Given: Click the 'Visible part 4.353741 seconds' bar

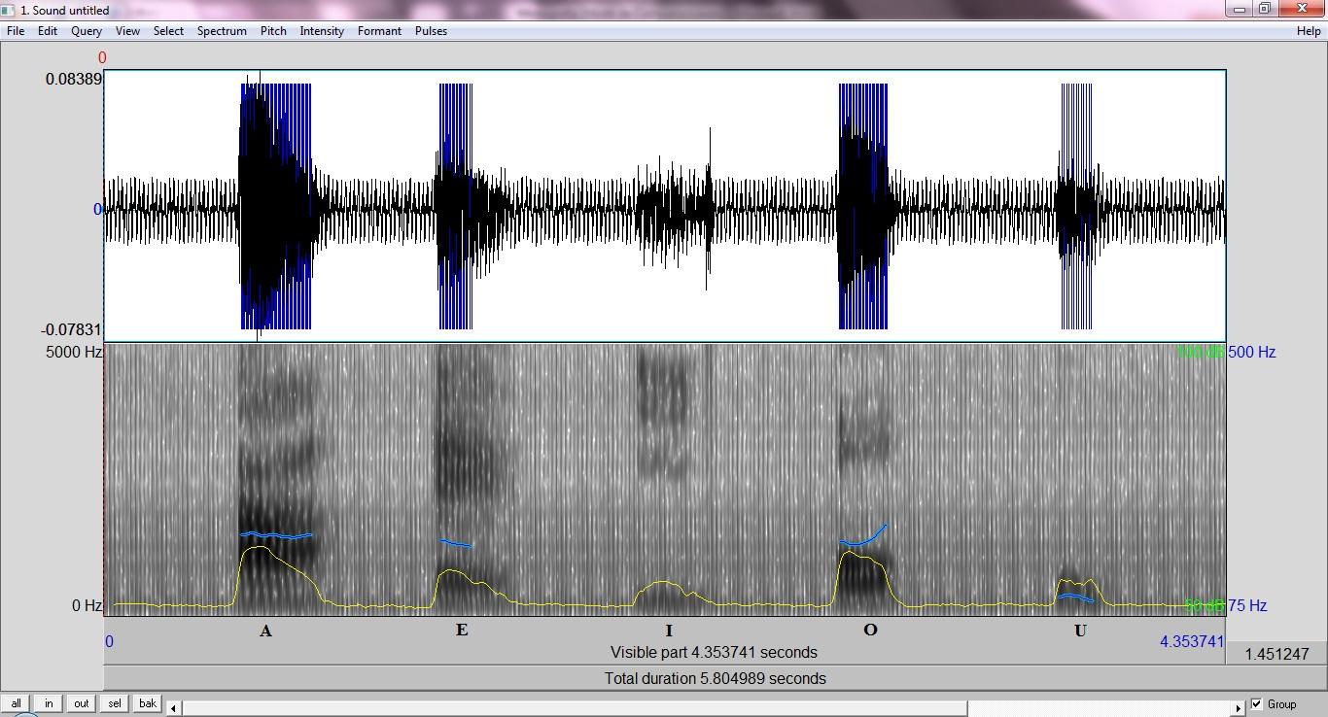Looking at the screenshot, I should coord(665,653).
